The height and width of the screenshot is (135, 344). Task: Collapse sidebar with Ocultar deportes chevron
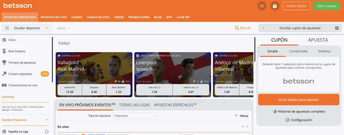[47, 28]
